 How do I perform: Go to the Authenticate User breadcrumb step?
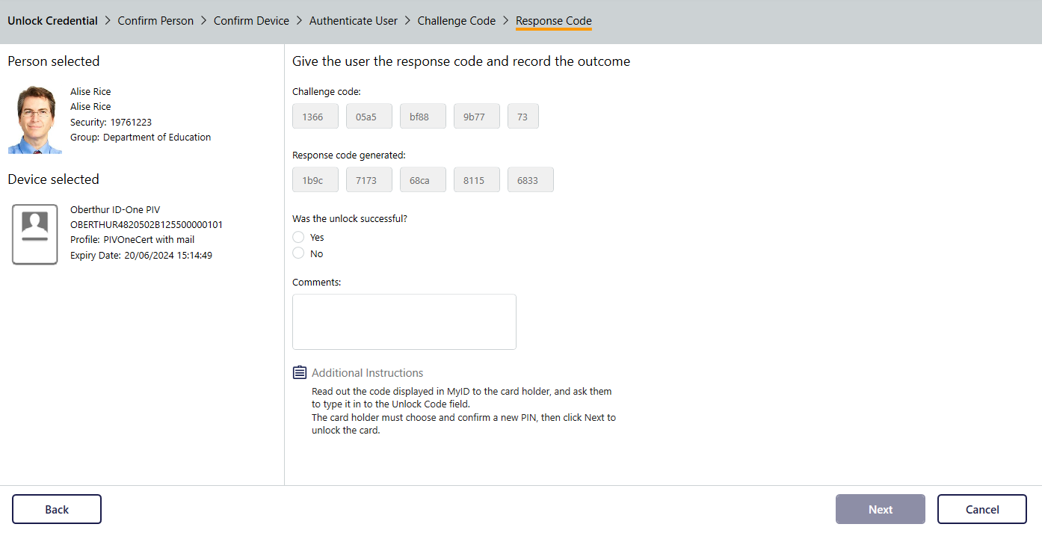pos(354,21)
